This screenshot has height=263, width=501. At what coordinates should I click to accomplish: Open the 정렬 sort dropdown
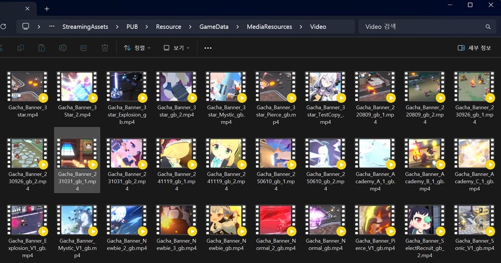(x=137, y=48)
